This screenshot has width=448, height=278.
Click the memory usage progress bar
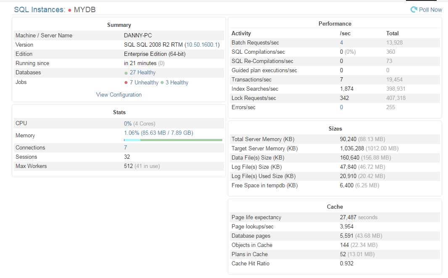tap(173, 140)
